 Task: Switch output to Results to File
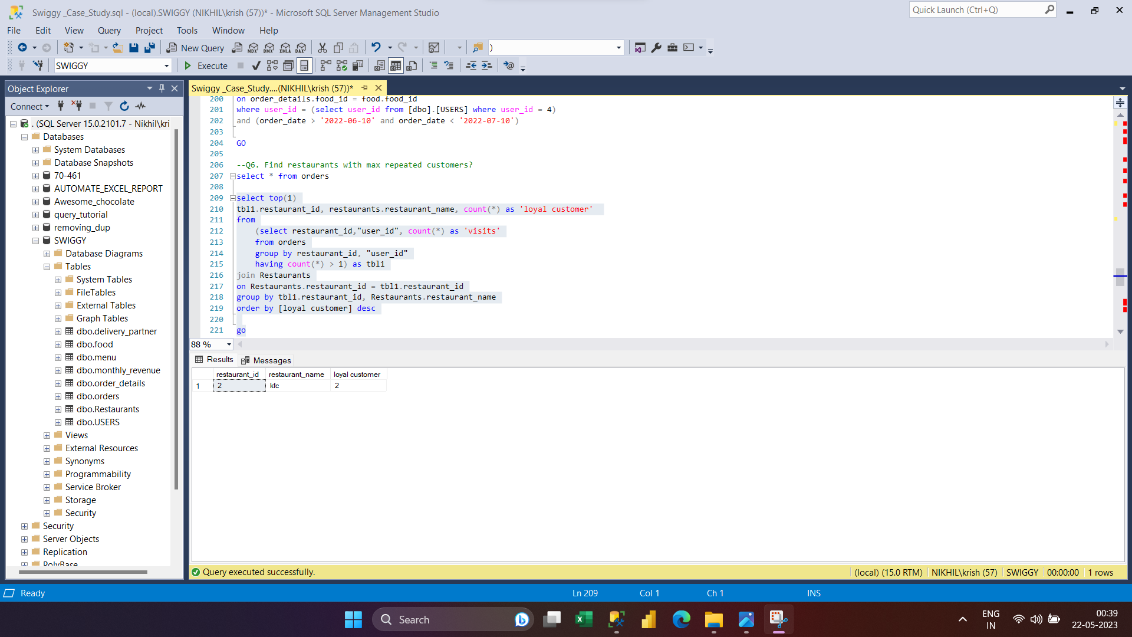pos(412,65)
